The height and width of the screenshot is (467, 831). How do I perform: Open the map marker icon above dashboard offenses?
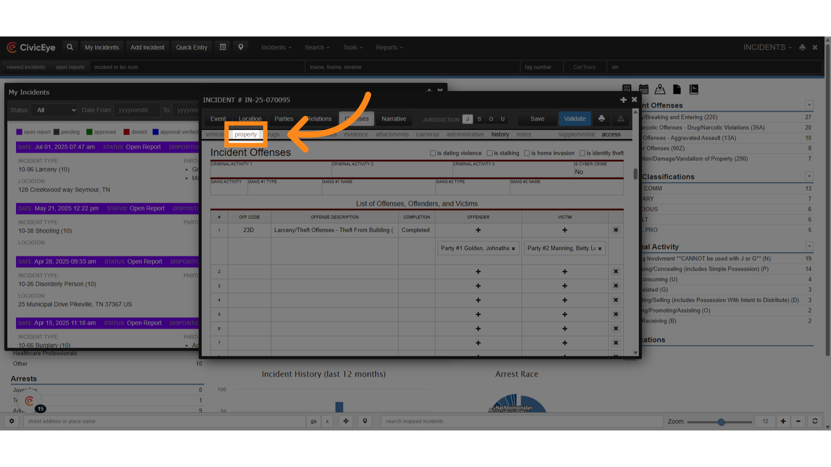660,89
